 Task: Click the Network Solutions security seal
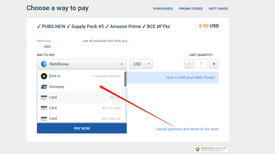tap(211, 149)
